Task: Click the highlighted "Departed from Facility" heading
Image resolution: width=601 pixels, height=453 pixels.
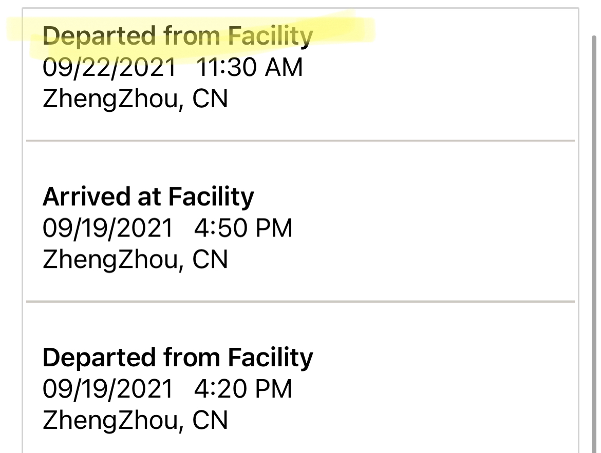Action: pos(177,36)
